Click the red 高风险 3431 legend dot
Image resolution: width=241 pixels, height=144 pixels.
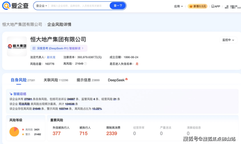point(23,129)
